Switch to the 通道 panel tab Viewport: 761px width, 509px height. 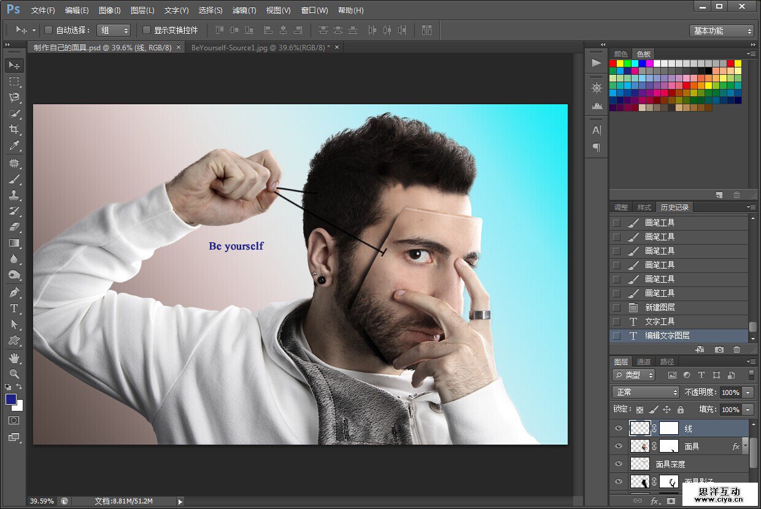click(x=644, y=362)
